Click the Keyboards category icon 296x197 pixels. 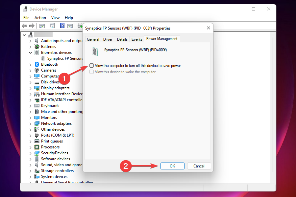[x=37, y=106]
